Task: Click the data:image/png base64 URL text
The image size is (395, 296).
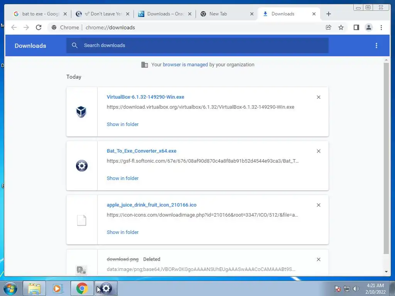Action: [201, 269]
